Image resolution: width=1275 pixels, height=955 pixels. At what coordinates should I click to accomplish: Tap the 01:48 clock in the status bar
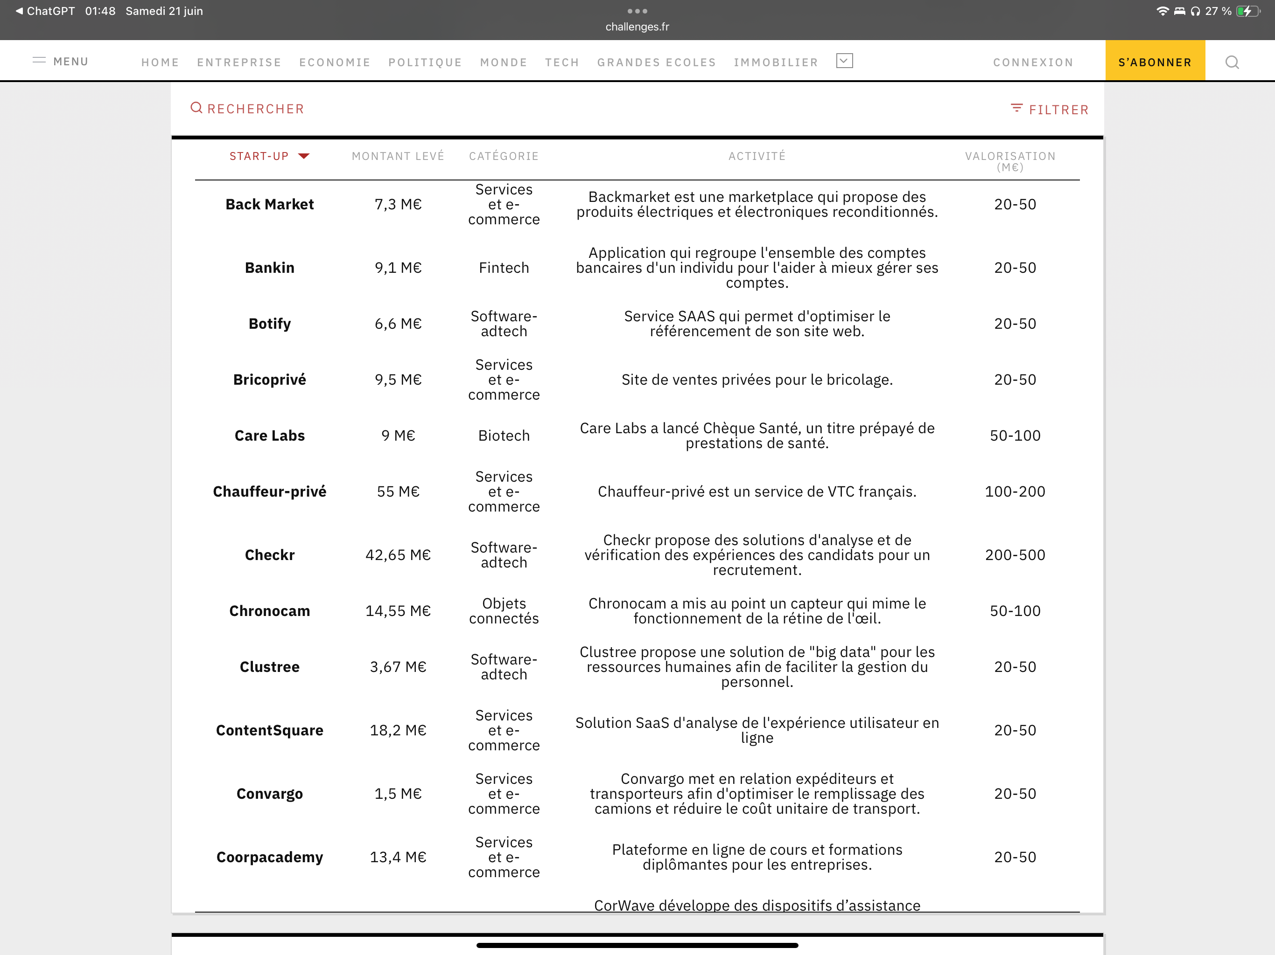100,11
